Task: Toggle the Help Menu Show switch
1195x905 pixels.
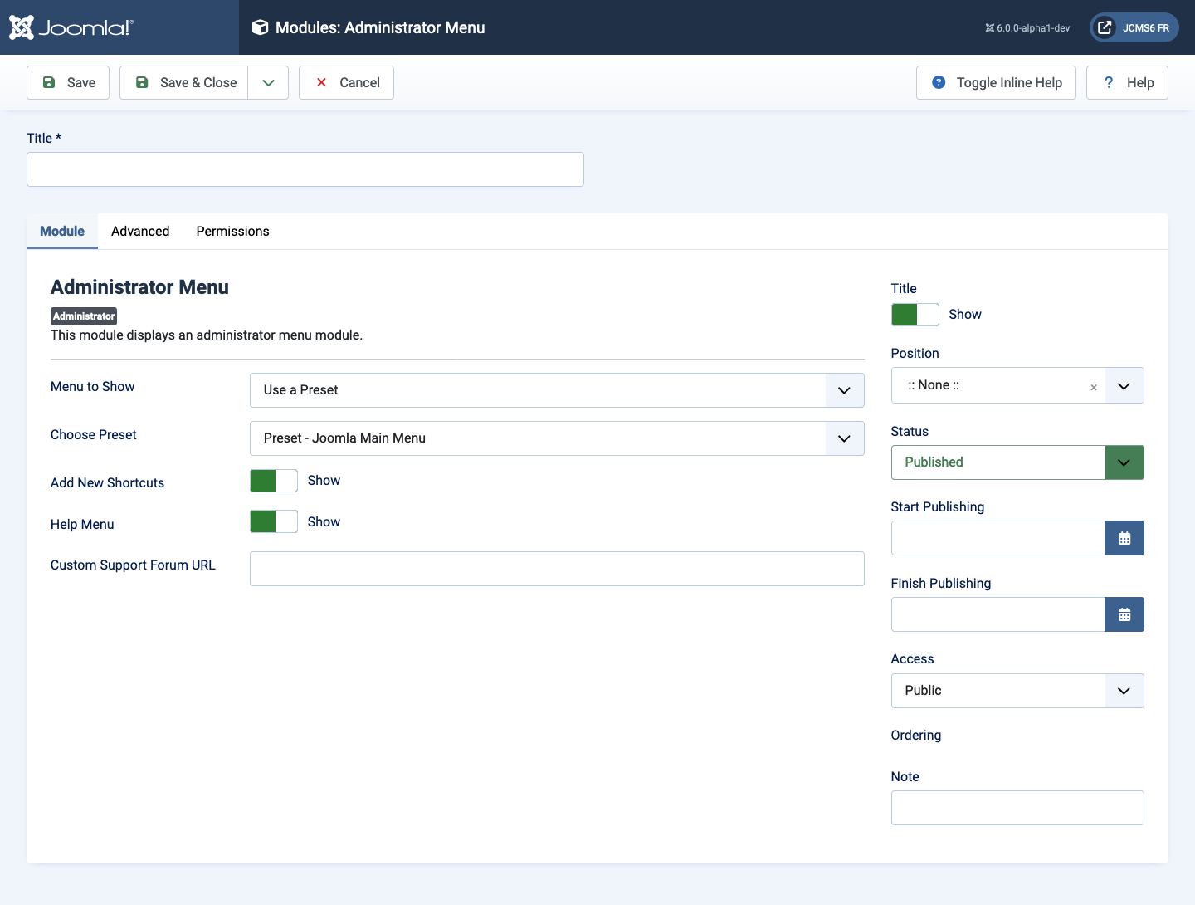Action: tap(274, 521)
